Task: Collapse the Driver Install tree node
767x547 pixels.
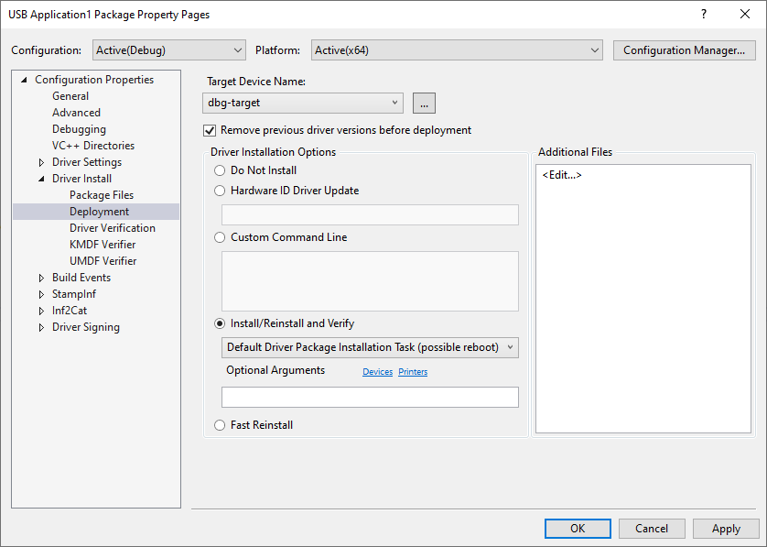Action: (40, 178)
